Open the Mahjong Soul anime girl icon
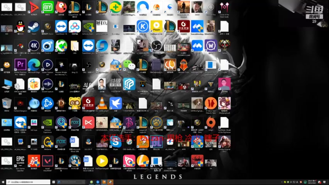329x185 pixels. (x=224, y=104)
